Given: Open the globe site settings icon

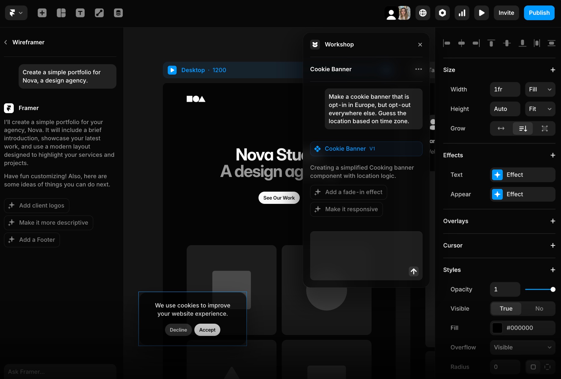Looking at the screenshot, I should (x=423, y=13).
